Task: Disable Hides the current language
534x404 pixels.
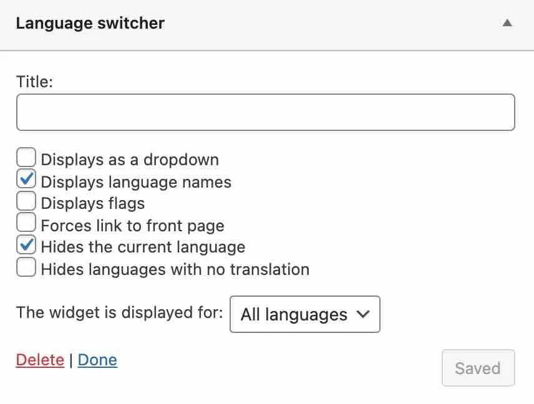Action: 26,244
